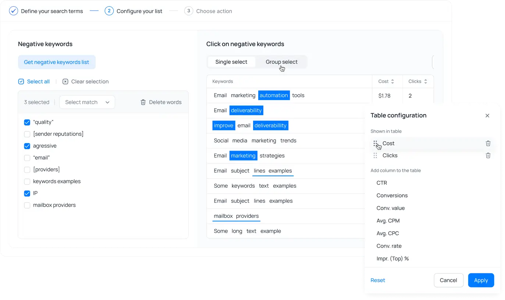Uncheck the "quality" keyword checkbox
This screenshot has height=300, width=505.
point(27,122)
